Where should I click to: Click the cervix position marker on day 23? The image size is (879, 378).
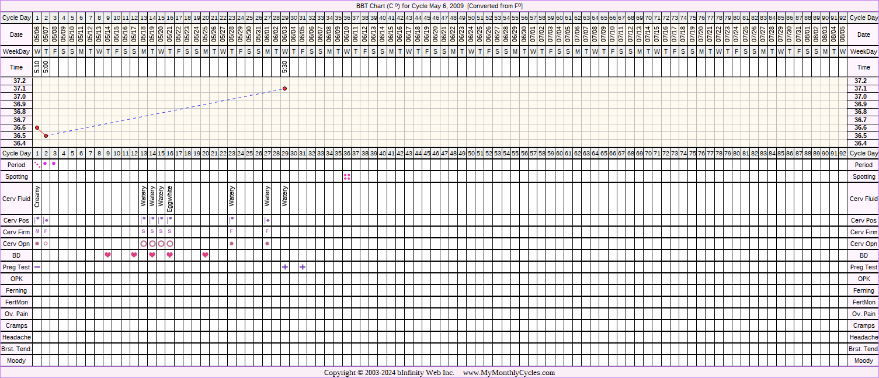click(232, 220)
